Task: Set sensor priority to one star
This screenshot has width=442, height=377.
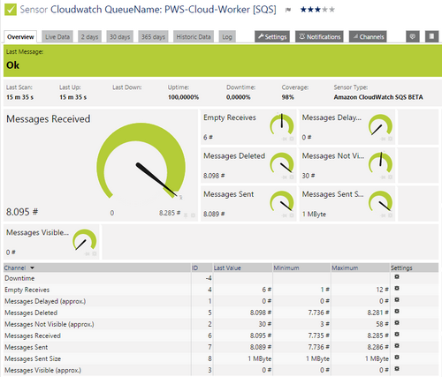Action: pyautogui.click(x=303, y=10)
